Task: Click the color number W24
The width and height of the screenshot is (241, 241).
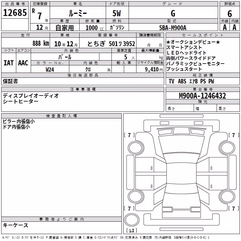Action: 50,70
